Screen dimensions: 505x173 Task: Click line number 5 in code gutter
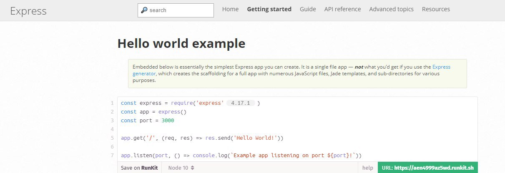(x=113, y=138)
